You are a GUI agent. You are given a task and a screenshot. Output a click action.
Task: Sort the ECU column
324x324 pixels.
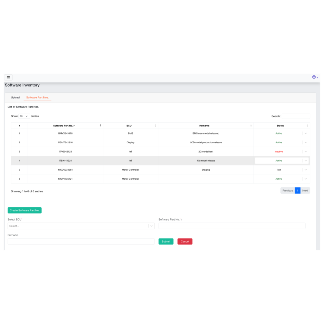[155, 126]
